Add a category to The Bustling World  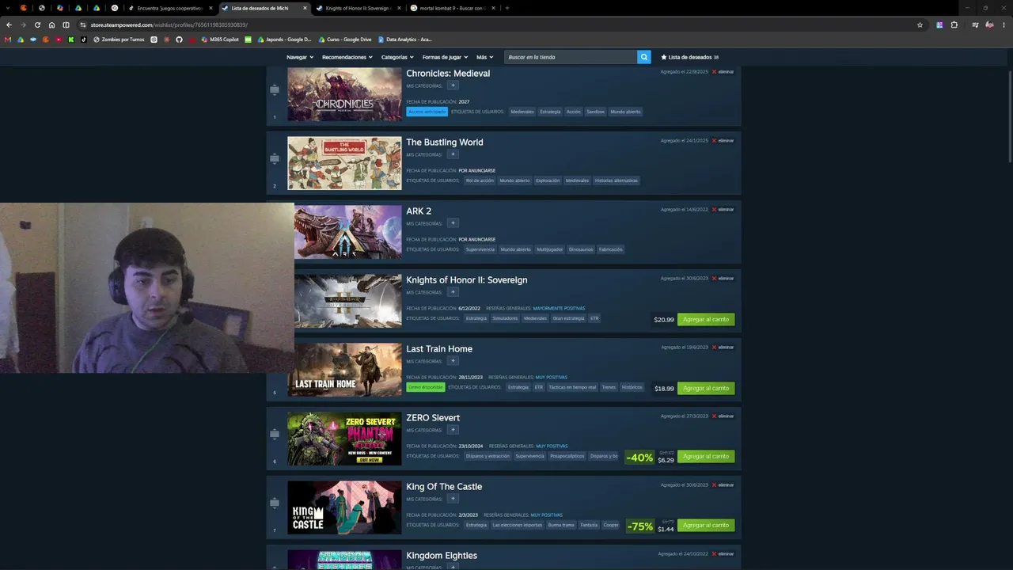click(453, 154)
